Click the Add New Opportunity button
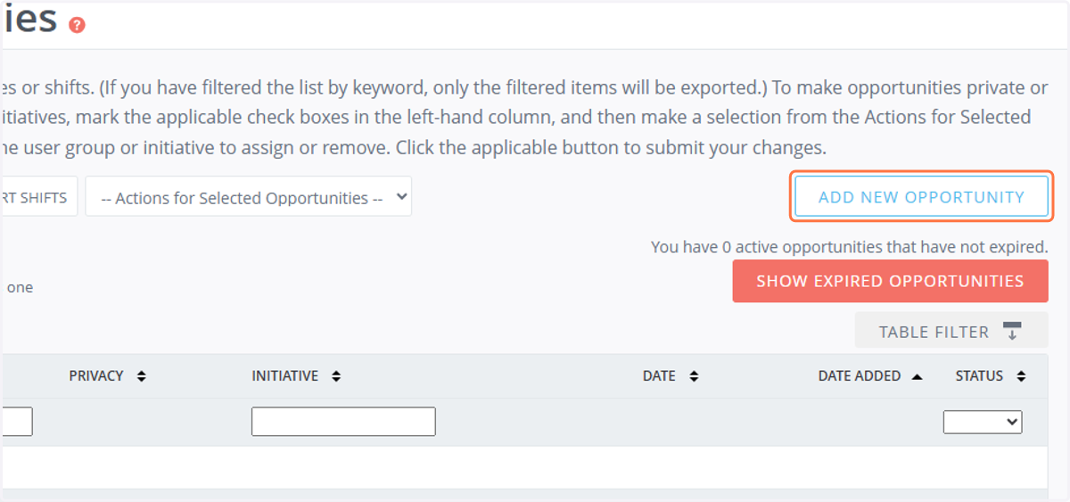Screen dimensions: 1070x502 click(921, 197)
